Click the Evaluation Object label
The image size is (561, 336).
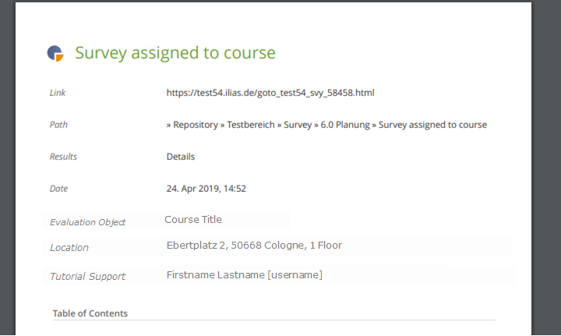[88, 222]
